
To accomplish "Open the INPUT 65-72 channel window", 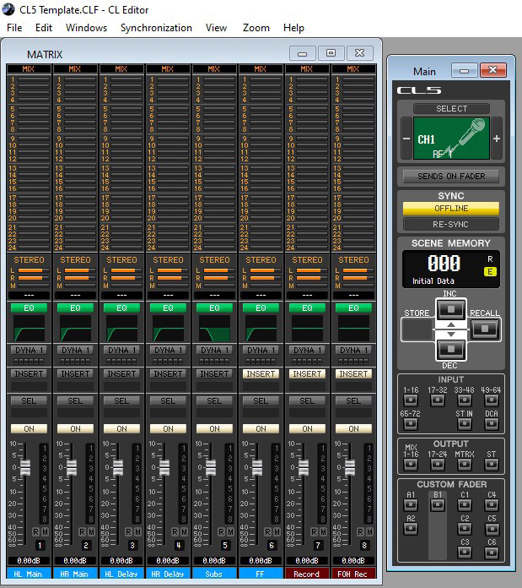I will (x=411, y=424).
